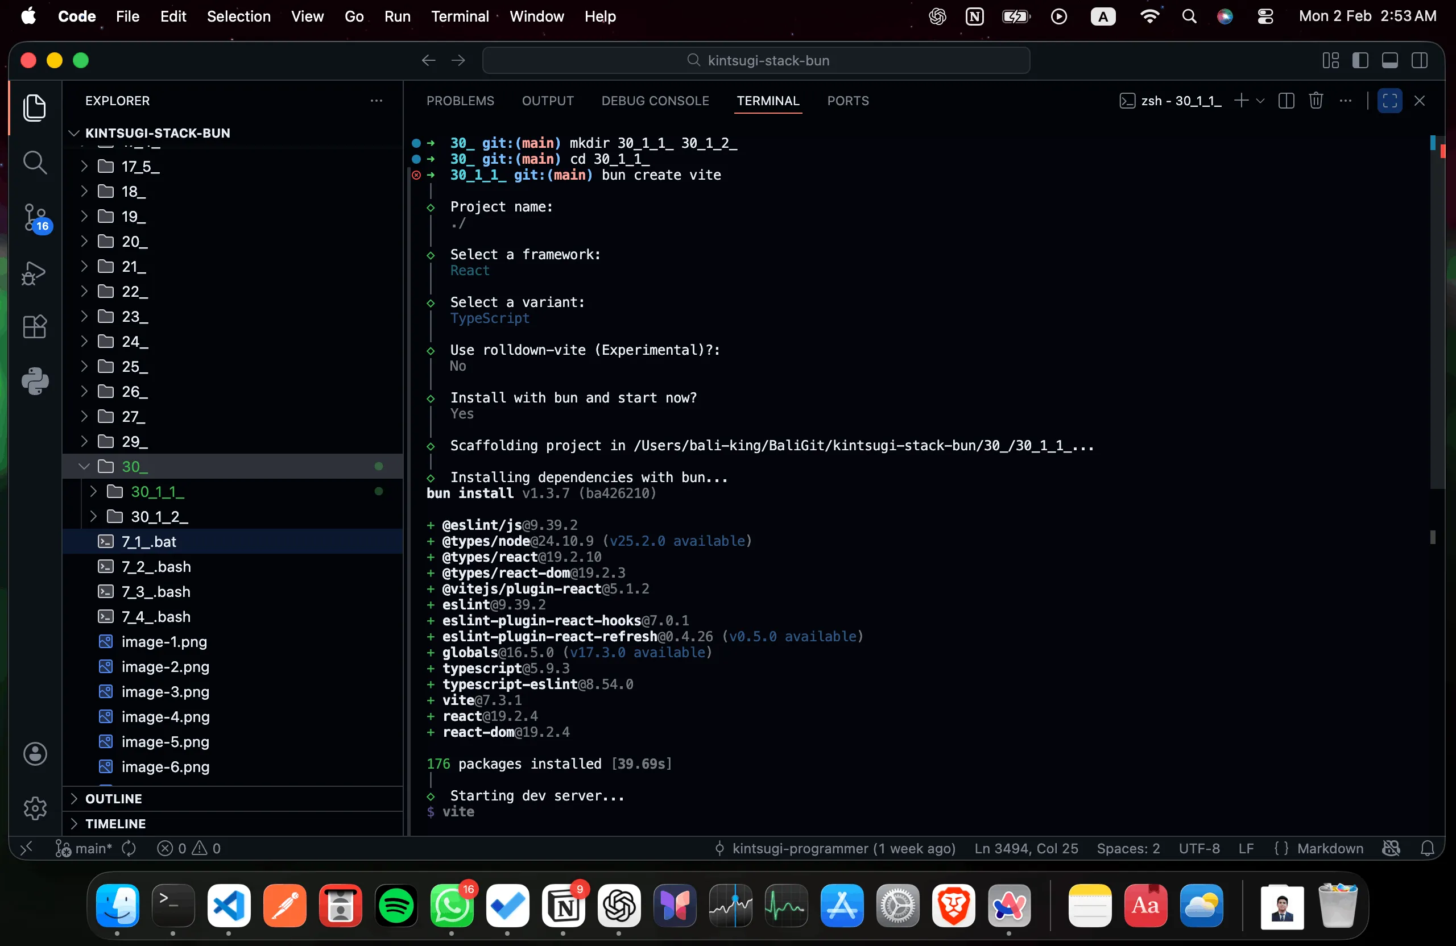Screen dimensions: 1456x946
Task: Click Kill Terminal trash icon
Action: [1316, 100]
